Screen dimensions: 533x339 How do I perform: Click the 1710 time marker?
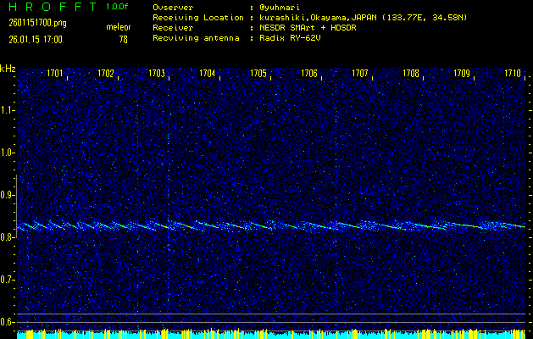513,74
